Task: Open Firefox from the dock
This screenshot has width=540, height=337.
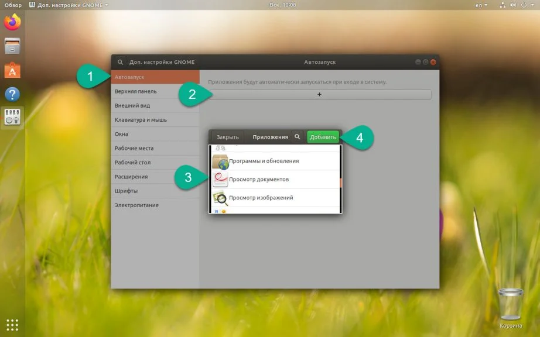Action: pyautogui.click(x=12, y=22)
